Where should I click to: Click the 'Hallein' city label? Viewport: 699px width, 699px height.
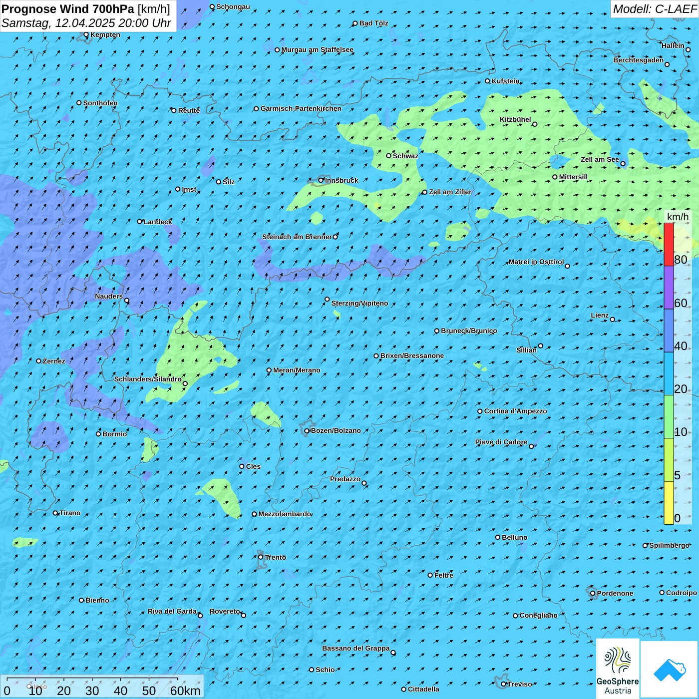673,45
